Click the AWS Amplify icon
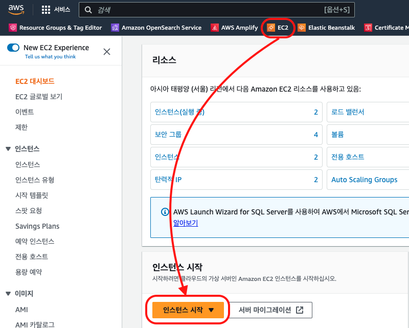 pos(214,28)
